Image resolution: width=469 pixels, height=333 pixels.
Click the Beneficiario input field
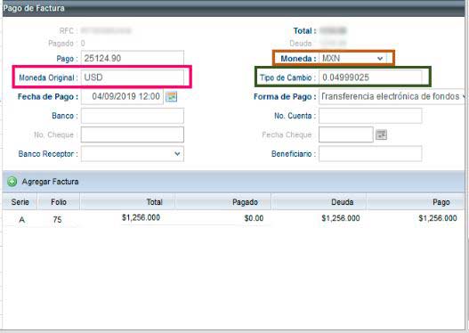click(370, 154)
